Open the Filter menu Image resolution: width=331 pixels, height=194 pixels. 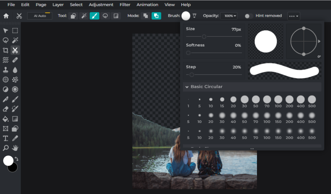click(x=125, y=5)
